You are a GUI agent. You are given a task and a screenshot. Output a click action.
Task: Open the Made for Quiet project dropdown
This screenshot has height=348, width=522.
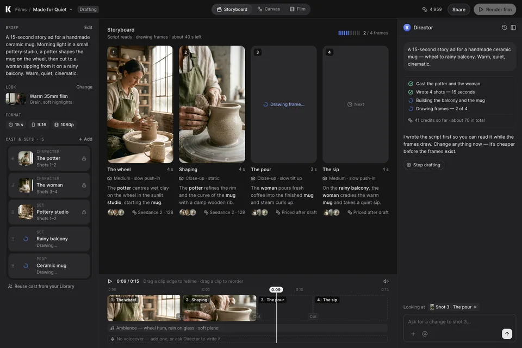53,9
